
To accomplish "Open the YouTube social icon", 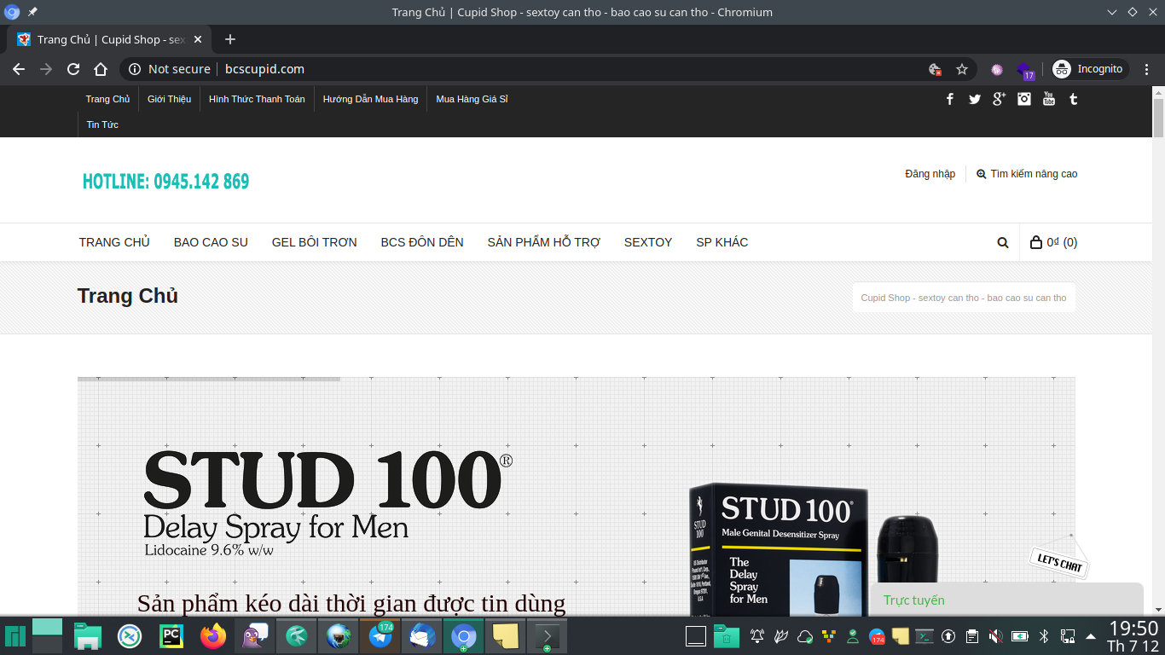I will pyautogui.click(x=1049, y=99).
